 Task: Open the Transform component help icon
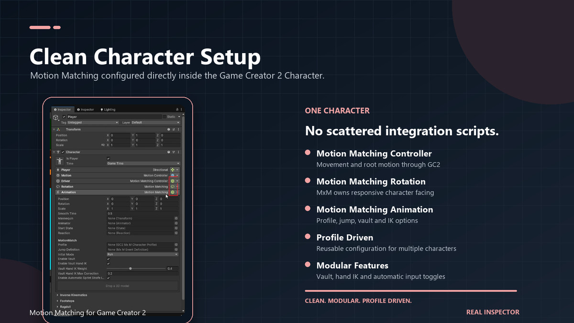[x=168, y=129]
